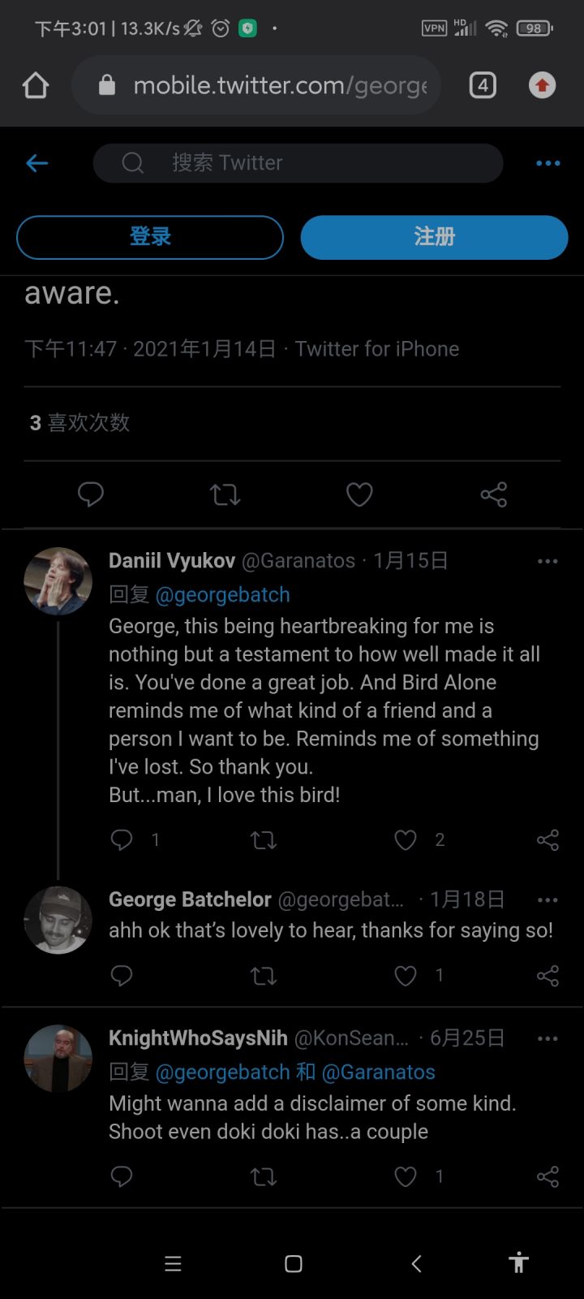
Task: Retweet the main tweet
Action: pyautogui.click(x=225, y=494)
